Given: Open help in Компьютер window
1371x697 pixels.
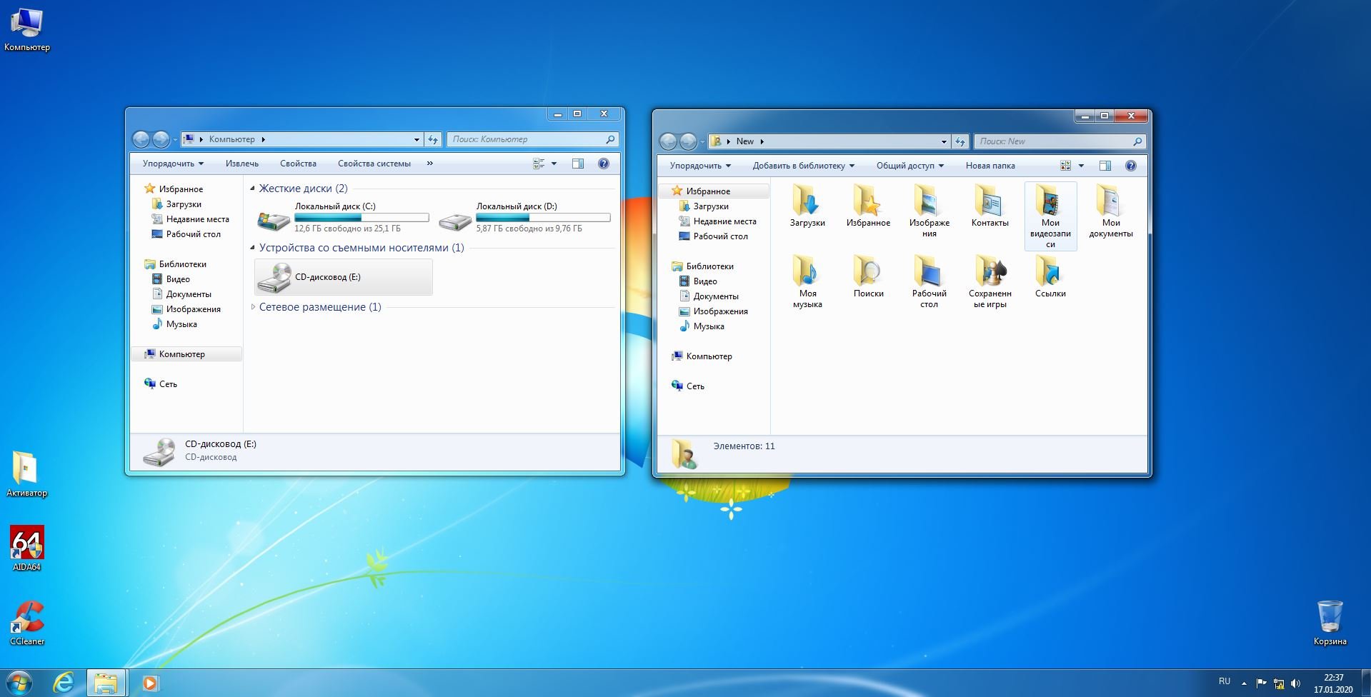Looking at the screenshot, I should tap(604, 164).
